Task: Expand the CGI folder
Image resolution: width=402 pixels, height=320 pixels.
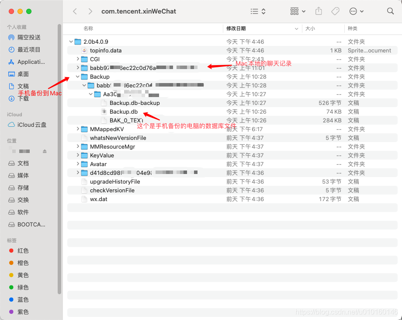Action: [x=78, y=59]
